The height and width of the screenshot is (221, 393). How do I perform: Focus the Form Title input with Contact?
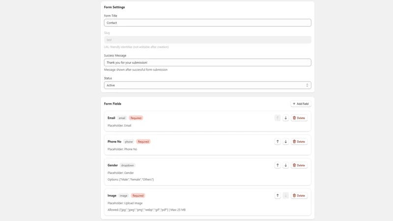[x=207, y=23]
